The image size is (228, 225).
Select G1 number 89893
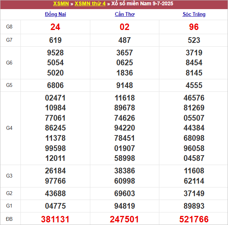tap(194, 206)
